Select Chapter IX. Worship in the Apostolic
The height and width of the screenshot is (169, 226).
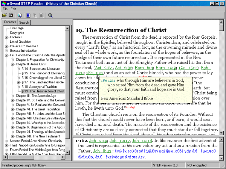pos(41,123)
